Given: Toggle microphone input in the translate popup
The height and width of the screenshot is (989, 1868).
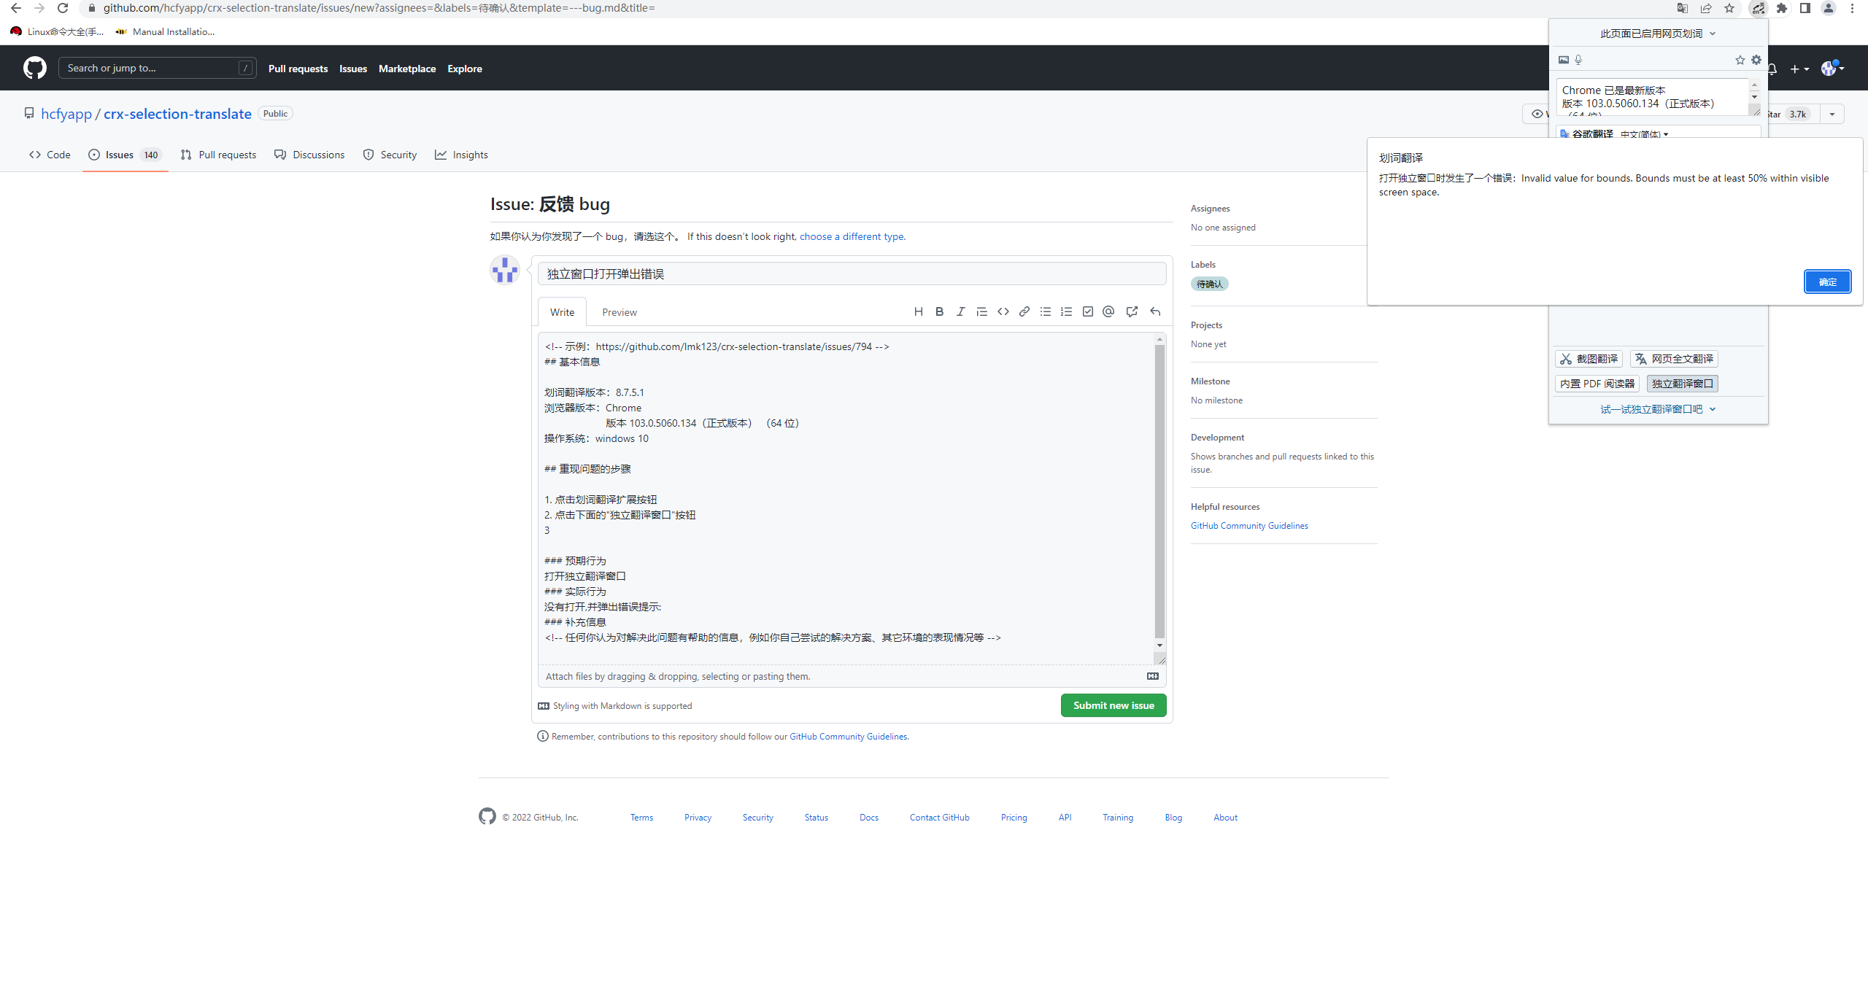Looking at the screenshot, I should pyautogui.click(x=1578, y=60).
